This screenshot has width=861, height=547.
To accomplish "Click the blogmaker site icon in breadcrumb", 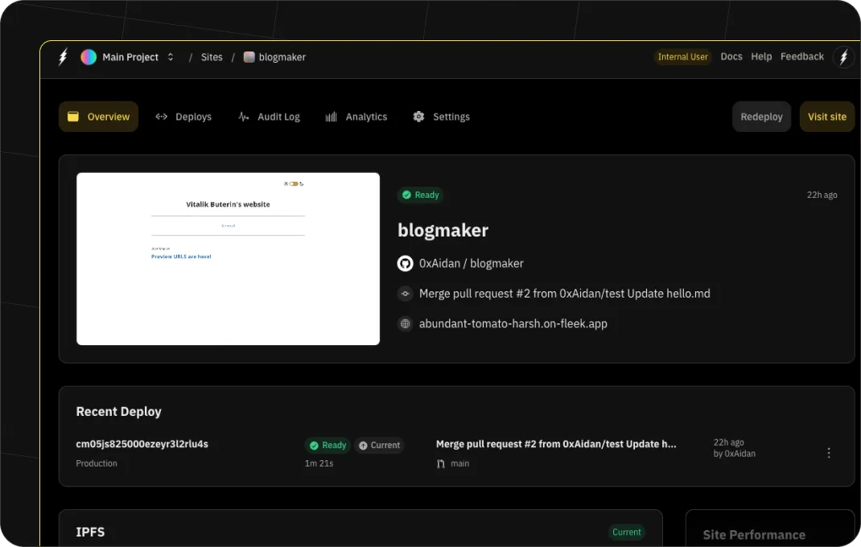I will 249,57.
